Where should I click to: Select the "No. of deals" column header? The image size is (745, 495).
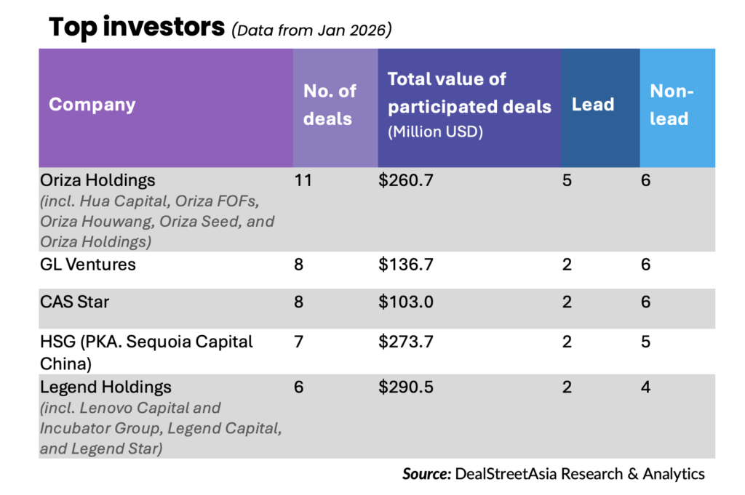pyautogui.click(x=330, y=105)
